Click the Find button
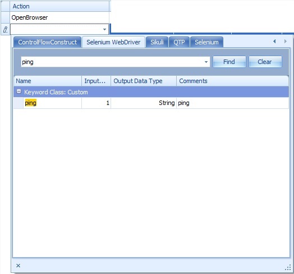This screenshot has height=274, width=294. [x=229, y=62]
